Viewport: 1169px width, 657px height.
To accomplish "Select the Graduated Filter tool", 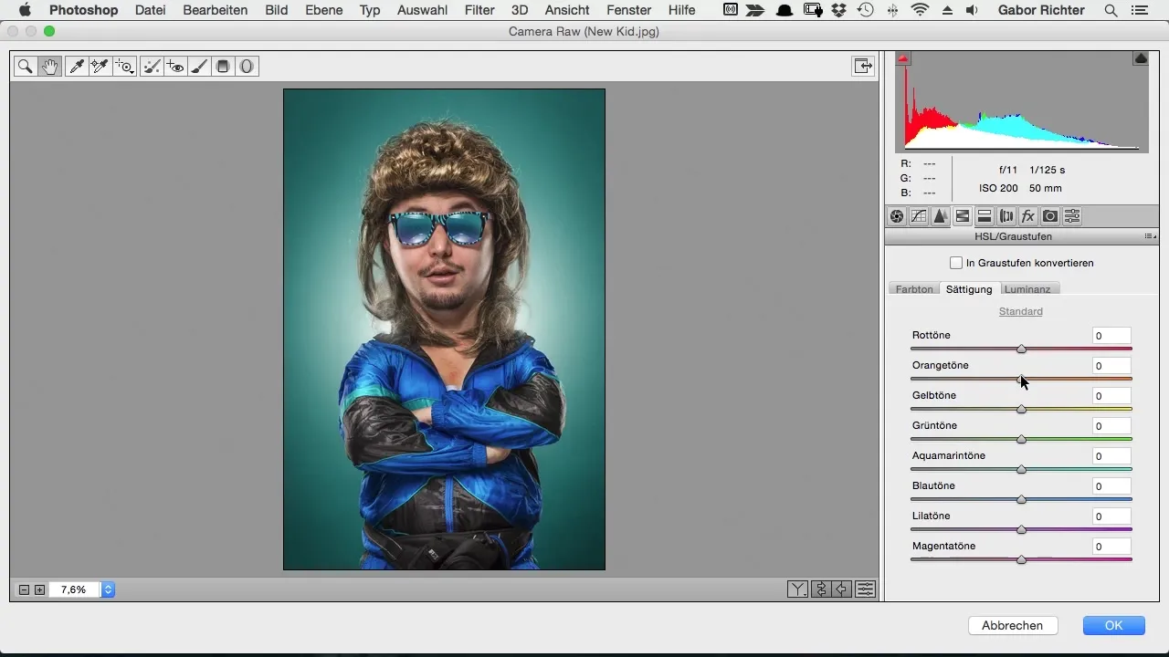I will click(223, 67).
